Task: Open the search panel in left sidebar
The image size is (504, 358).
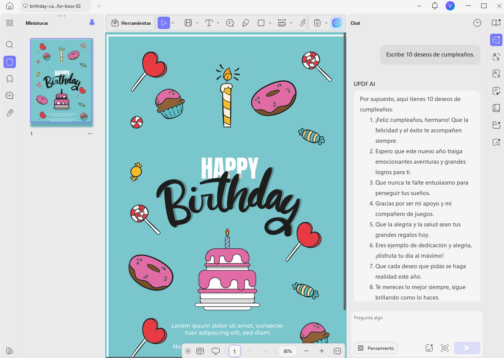Action: click(10, 45)
